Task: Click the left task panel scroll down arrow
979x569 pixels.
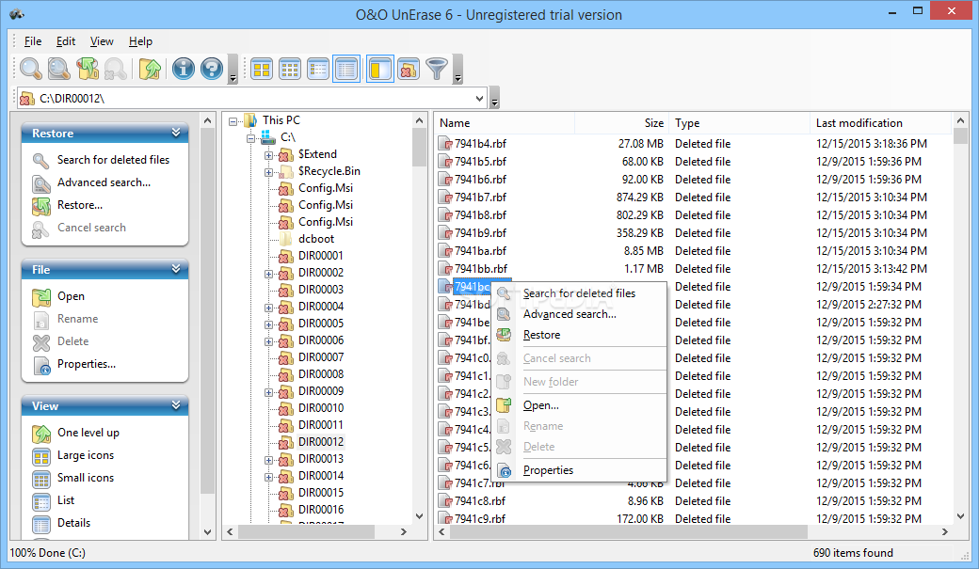Action: pos(208,532)
